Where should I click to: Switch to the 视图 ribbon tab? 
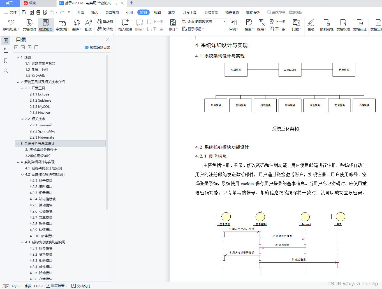pyautogui.click(x=158, y=12)
